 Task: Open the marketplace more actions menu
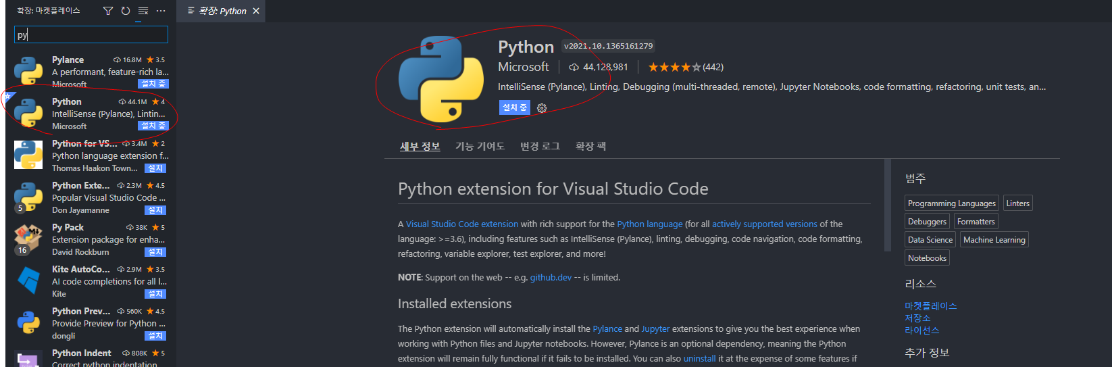(161, 11)
